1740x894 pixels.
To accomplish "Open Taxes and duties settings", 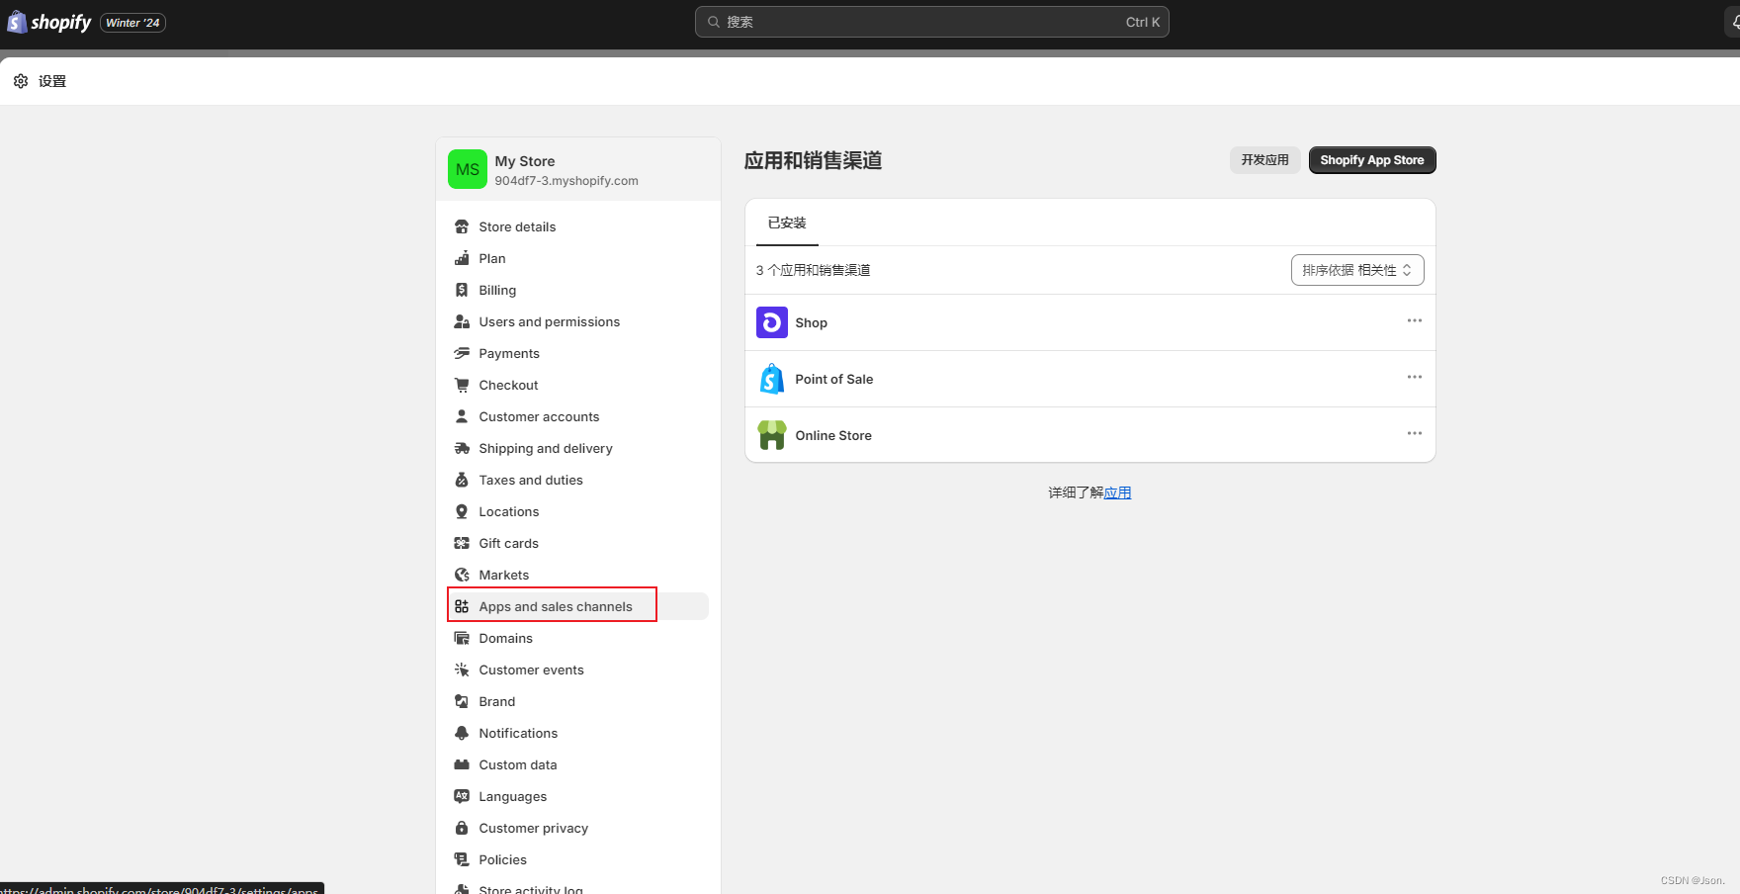I will [x=578, y=480].
